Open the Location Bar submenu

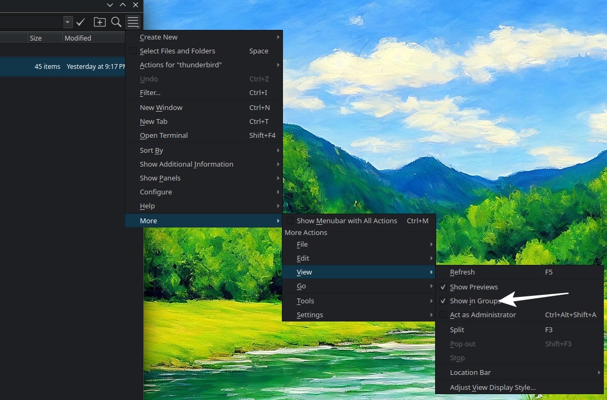tap(519, 373)
